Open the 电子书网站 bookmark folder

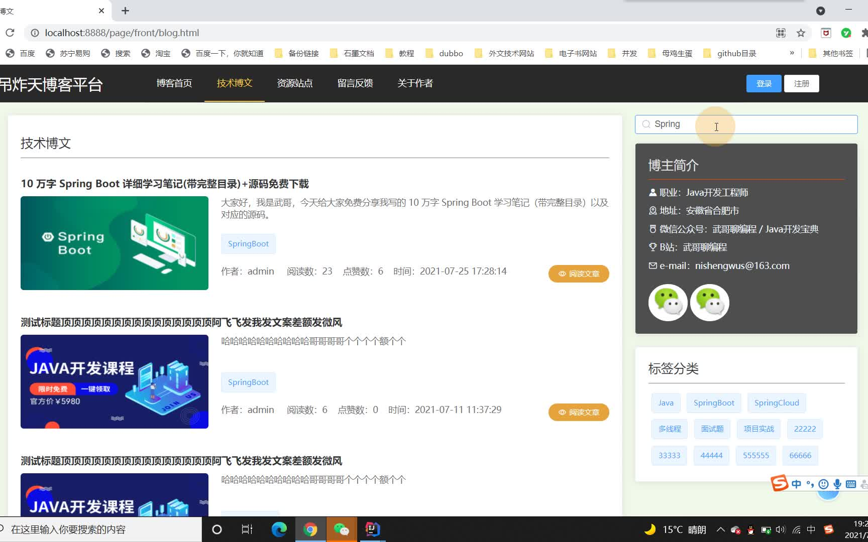[x=571, y=53]
